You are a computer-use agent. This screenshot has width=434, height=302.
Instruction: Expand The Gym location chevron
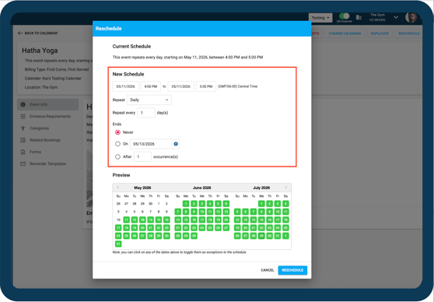396,17
